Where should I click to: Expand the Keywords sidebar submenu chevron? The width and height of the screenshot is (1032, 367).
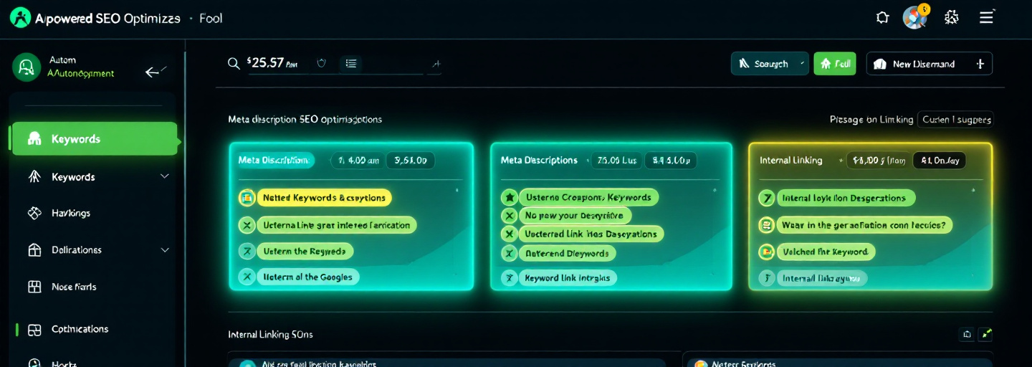point(164,176)
